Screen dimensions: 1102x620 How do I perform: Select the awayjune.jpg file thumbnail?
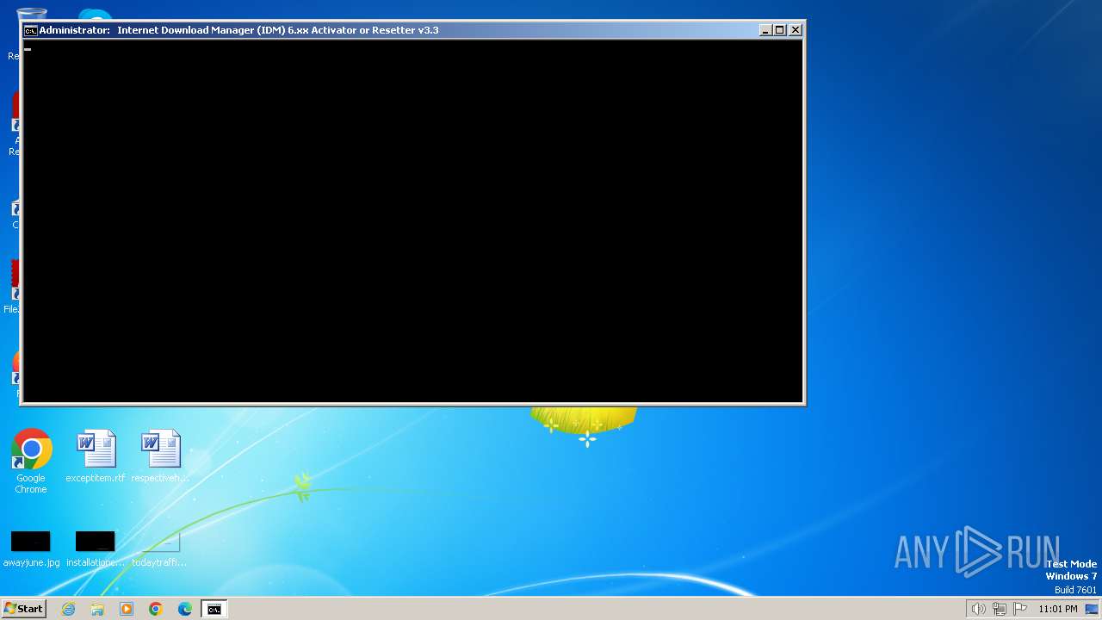click(x=31, y=549)
